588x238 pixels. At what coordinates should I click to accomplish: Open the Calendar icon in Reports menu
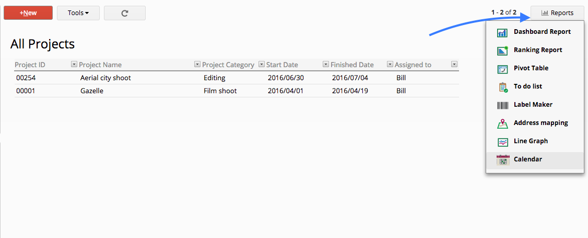pos(502,160)
